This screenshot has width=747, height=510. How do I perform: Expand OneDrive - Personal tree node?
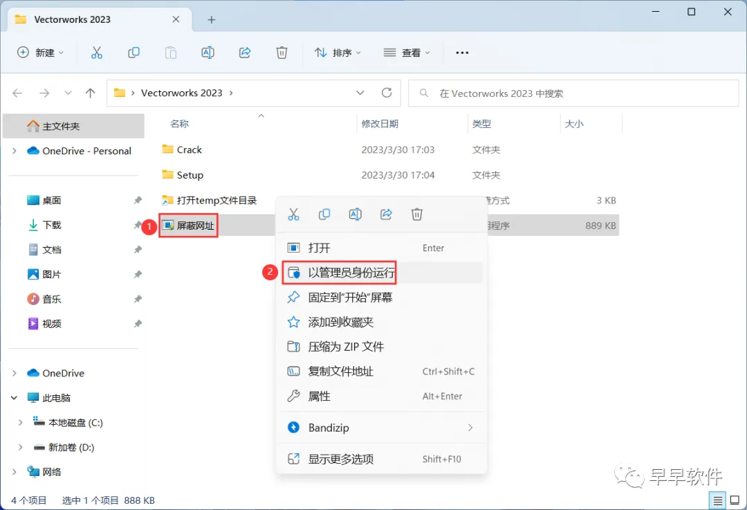(15, 151)
